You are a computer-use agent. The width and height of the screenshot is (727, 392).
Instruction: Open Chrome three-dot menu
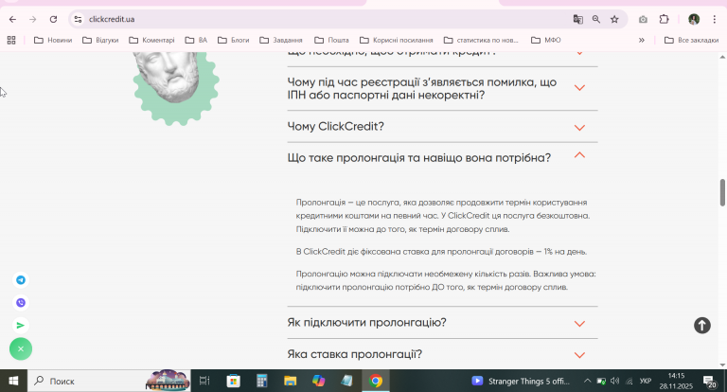pos(715,19)
